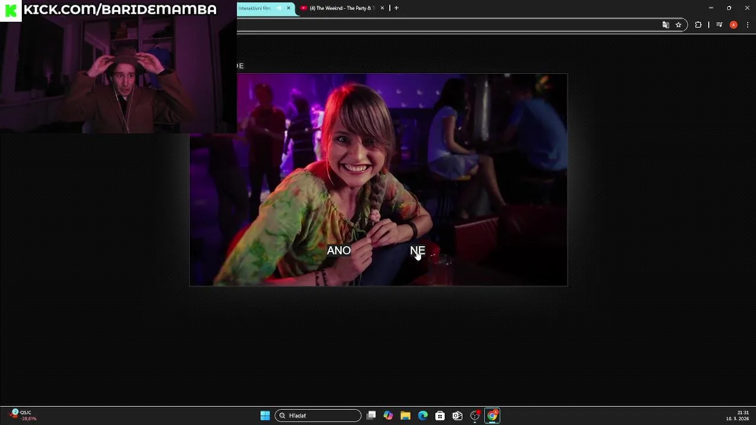Open Outlook from the taskbar

pos(457,416)
